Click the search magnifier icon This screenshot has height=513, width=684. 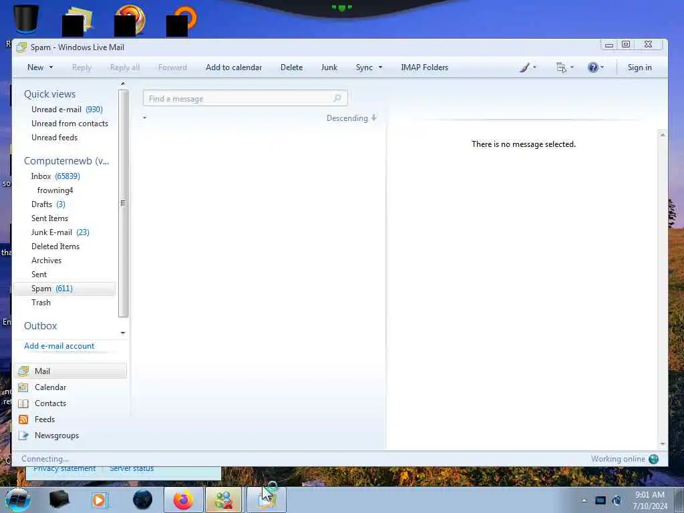(x=337, y=99)
